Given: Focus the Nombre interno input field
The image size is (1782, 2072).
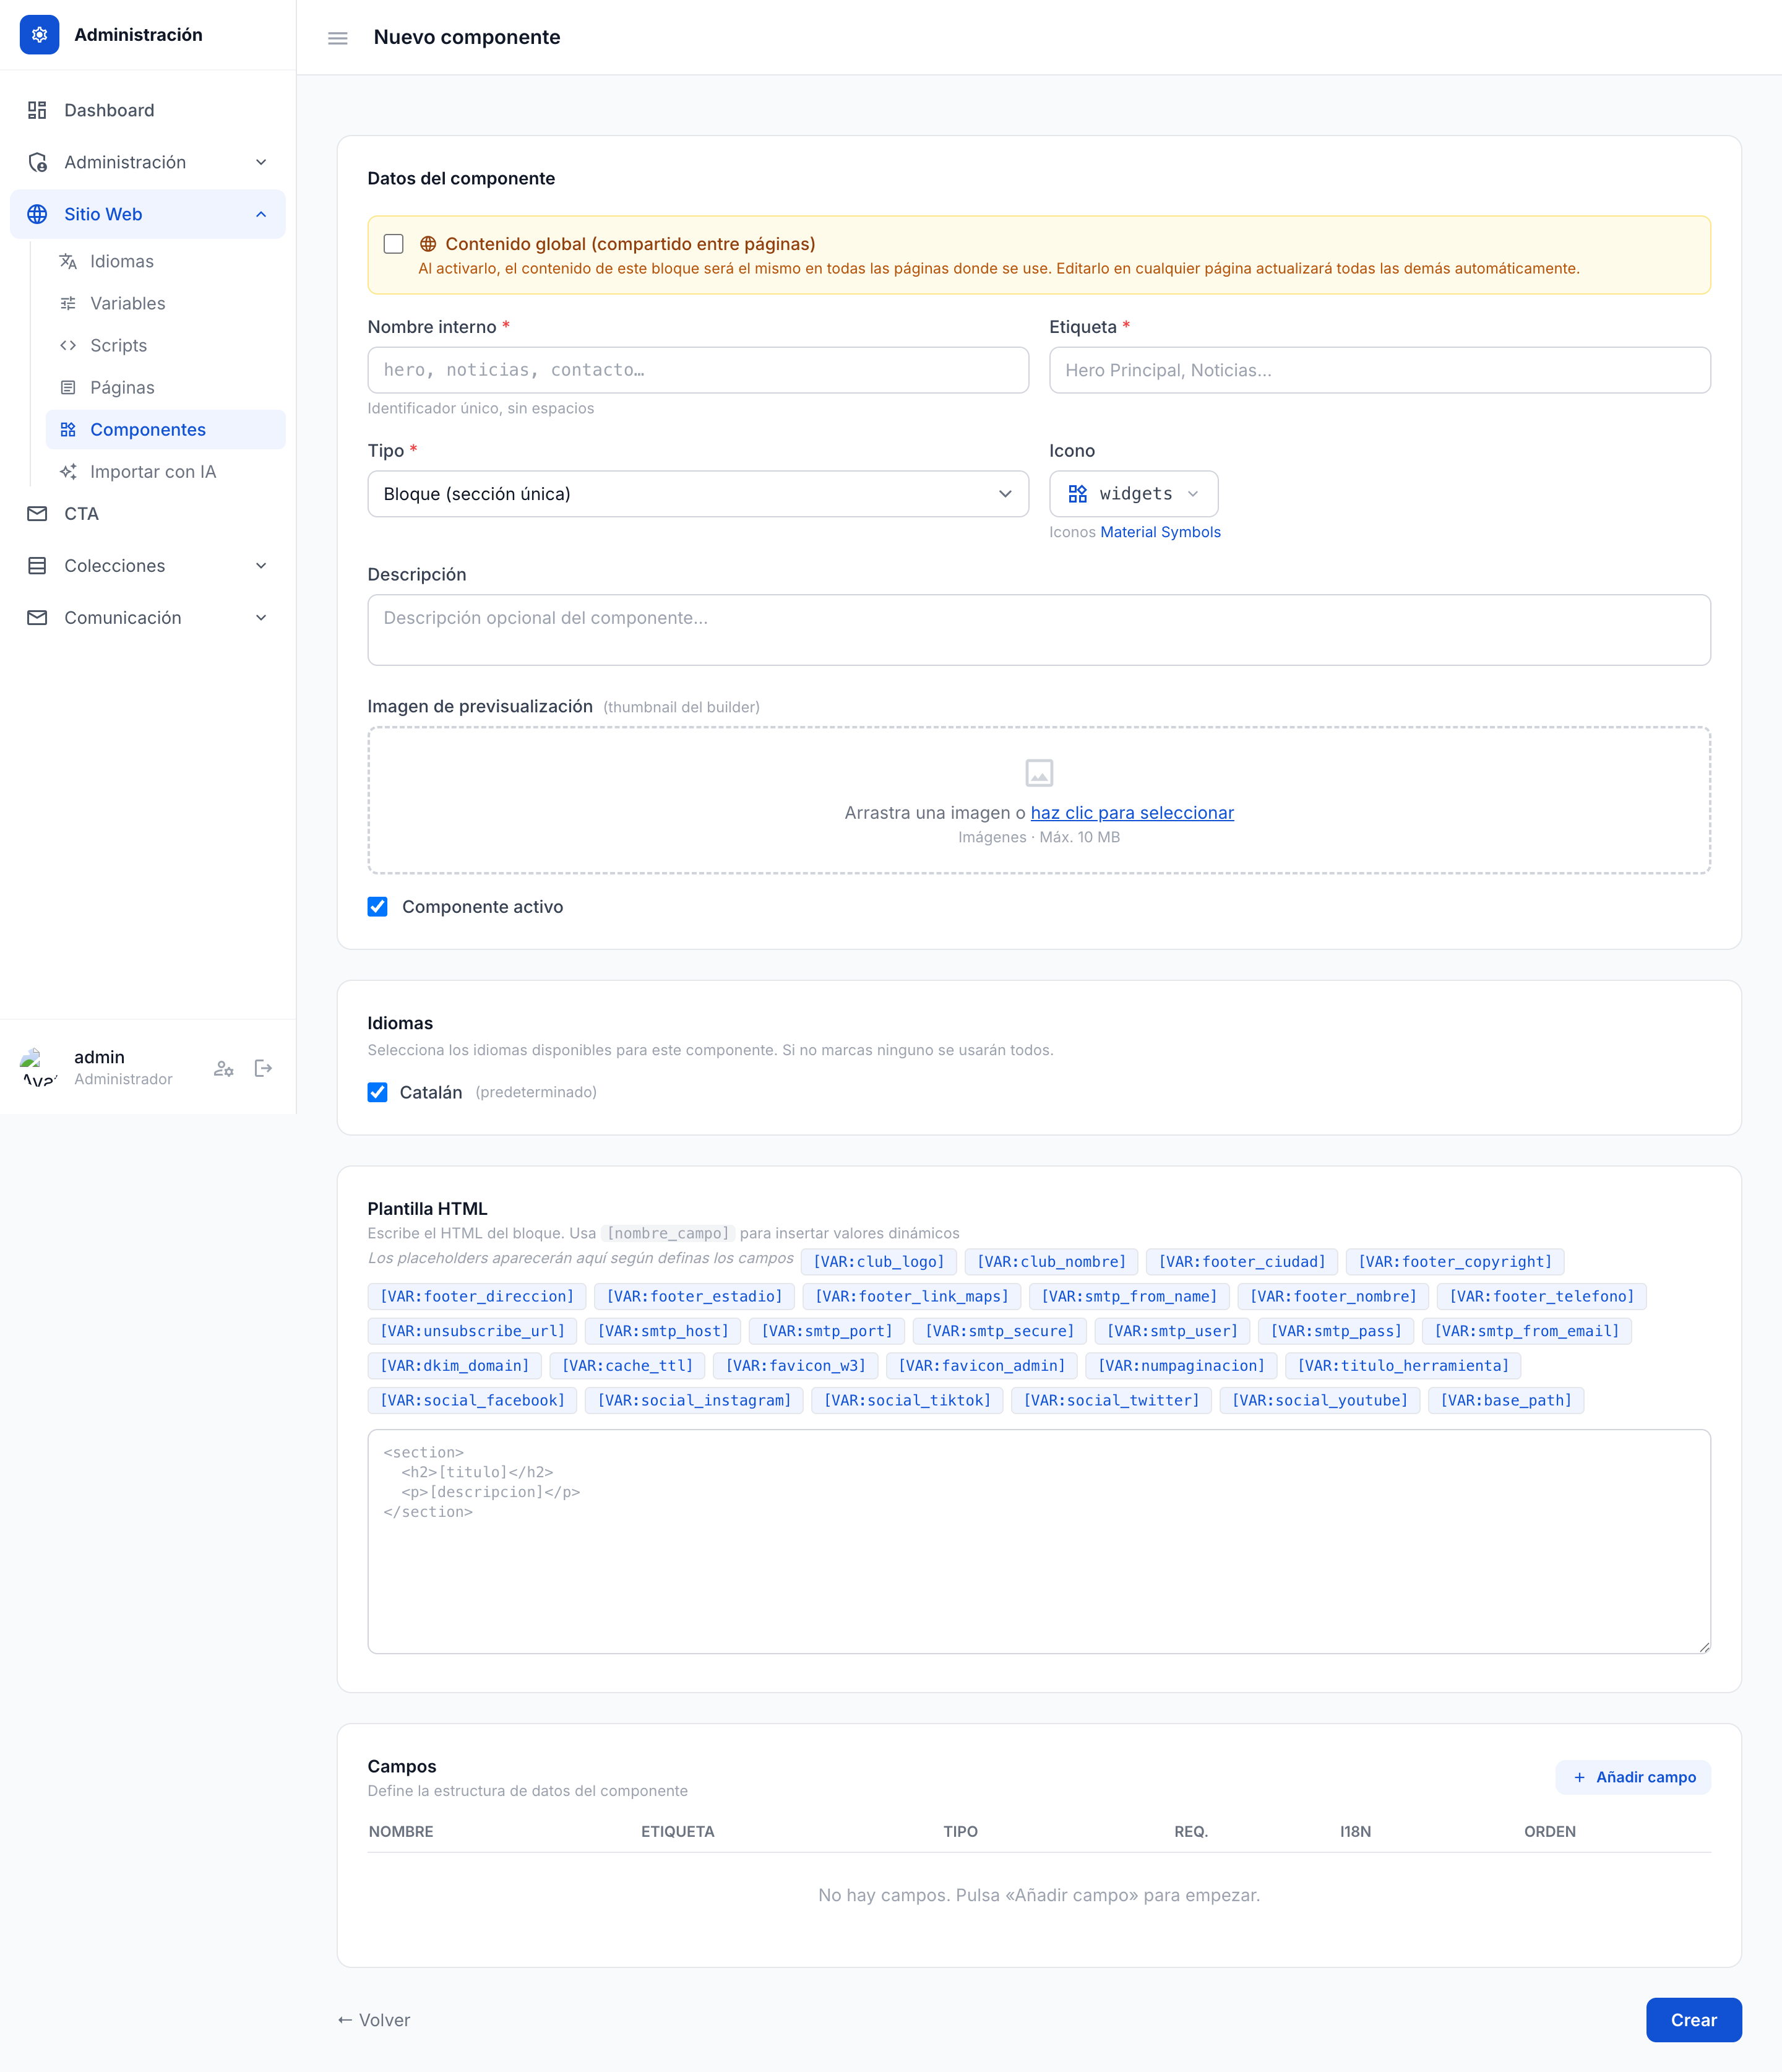Looking at the screenshot, I should coord(698,370).
